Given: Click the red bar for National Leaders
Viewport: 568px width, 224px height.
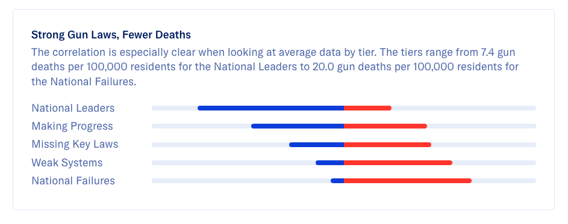Looking at the screenshot, I should tap(367, 108).
